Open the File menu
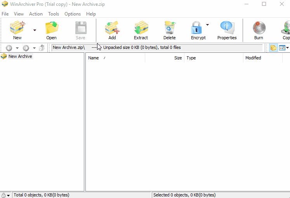 point(5,14)
